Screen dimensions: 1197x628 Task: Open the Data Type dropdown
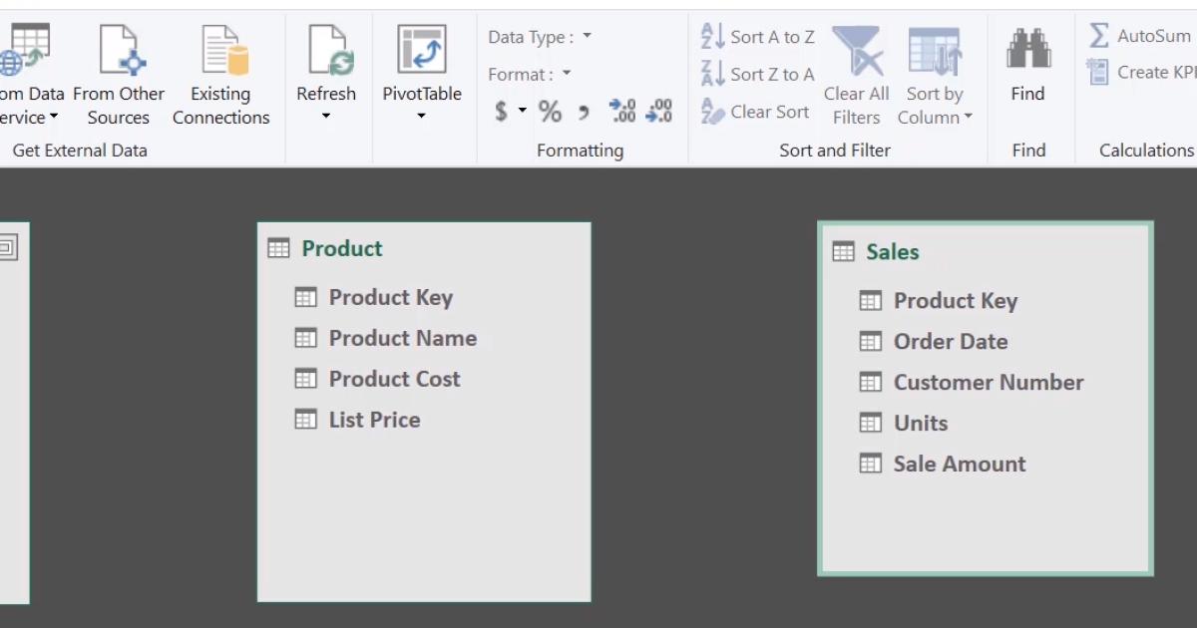coord(588,36)
